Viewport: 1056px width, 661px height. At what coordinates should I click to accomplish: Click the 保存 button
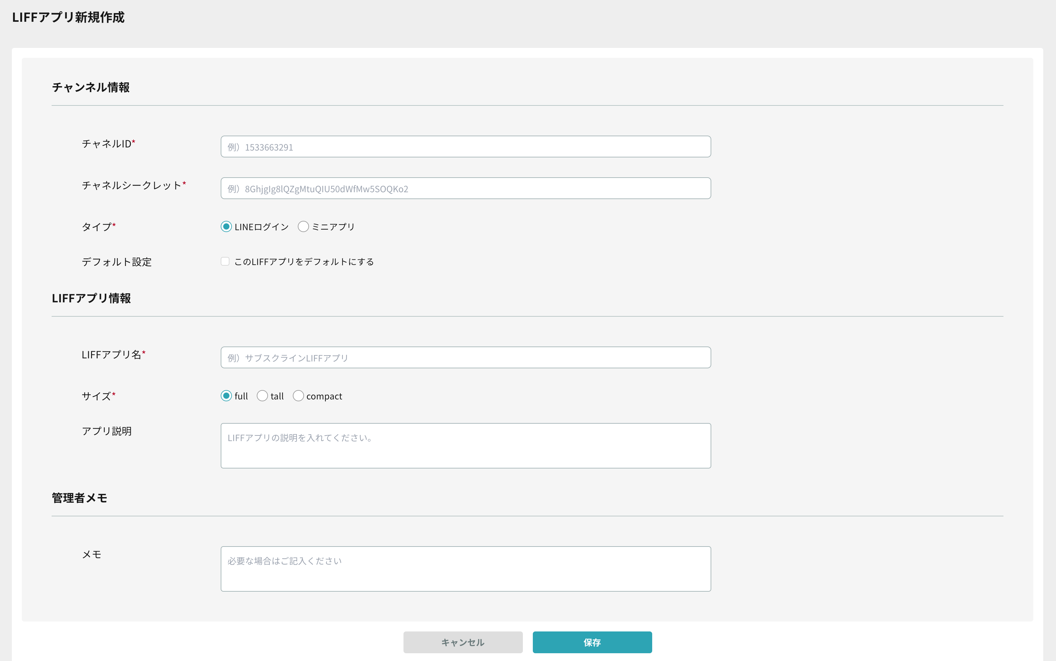pyautogui.click(x=593, y=642)
